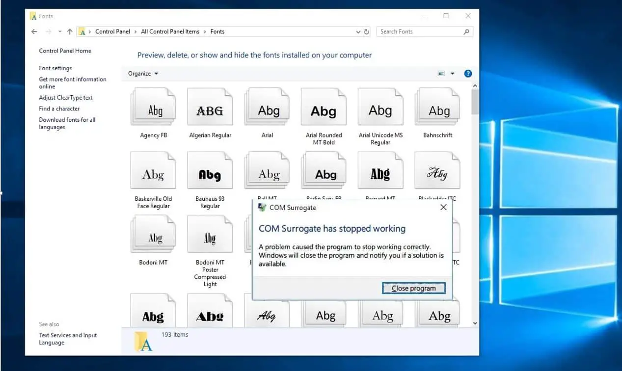Image resolution: width=622 pixels, height=371 pixels.
Task: Click the Forward navigation arrow
Action: pos(48,31)
